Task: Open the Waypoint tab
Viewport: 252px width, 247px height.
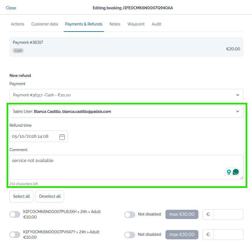Action: (x=136, y=24)
